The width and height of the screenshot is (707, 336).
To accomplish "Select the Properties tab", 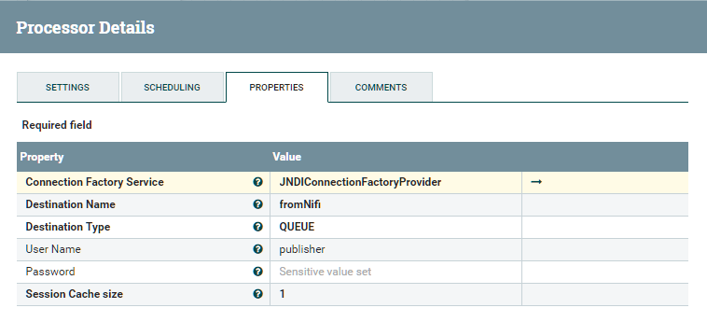I will click(x=276, y=87).
